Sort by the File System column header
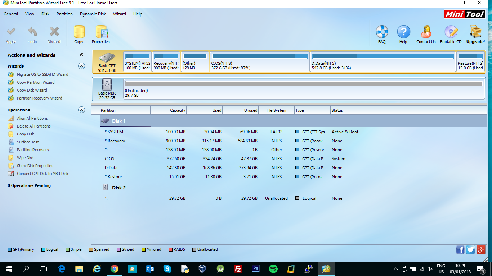The height and width of the screenshot is (276, 492). tap(276, 110)
